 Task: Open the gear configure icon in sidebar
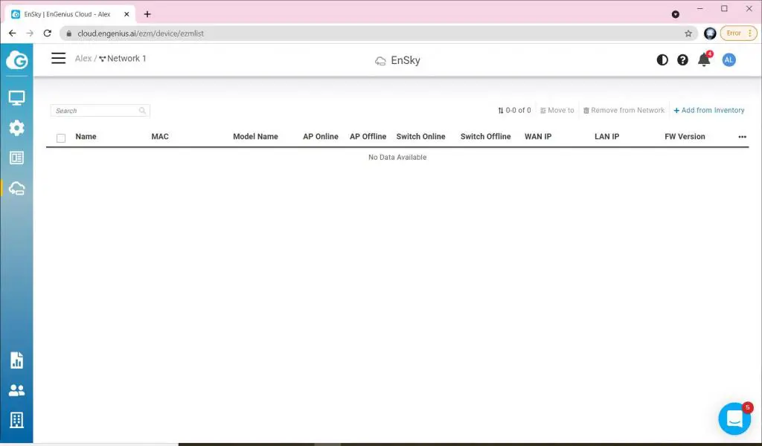(16, 128)
